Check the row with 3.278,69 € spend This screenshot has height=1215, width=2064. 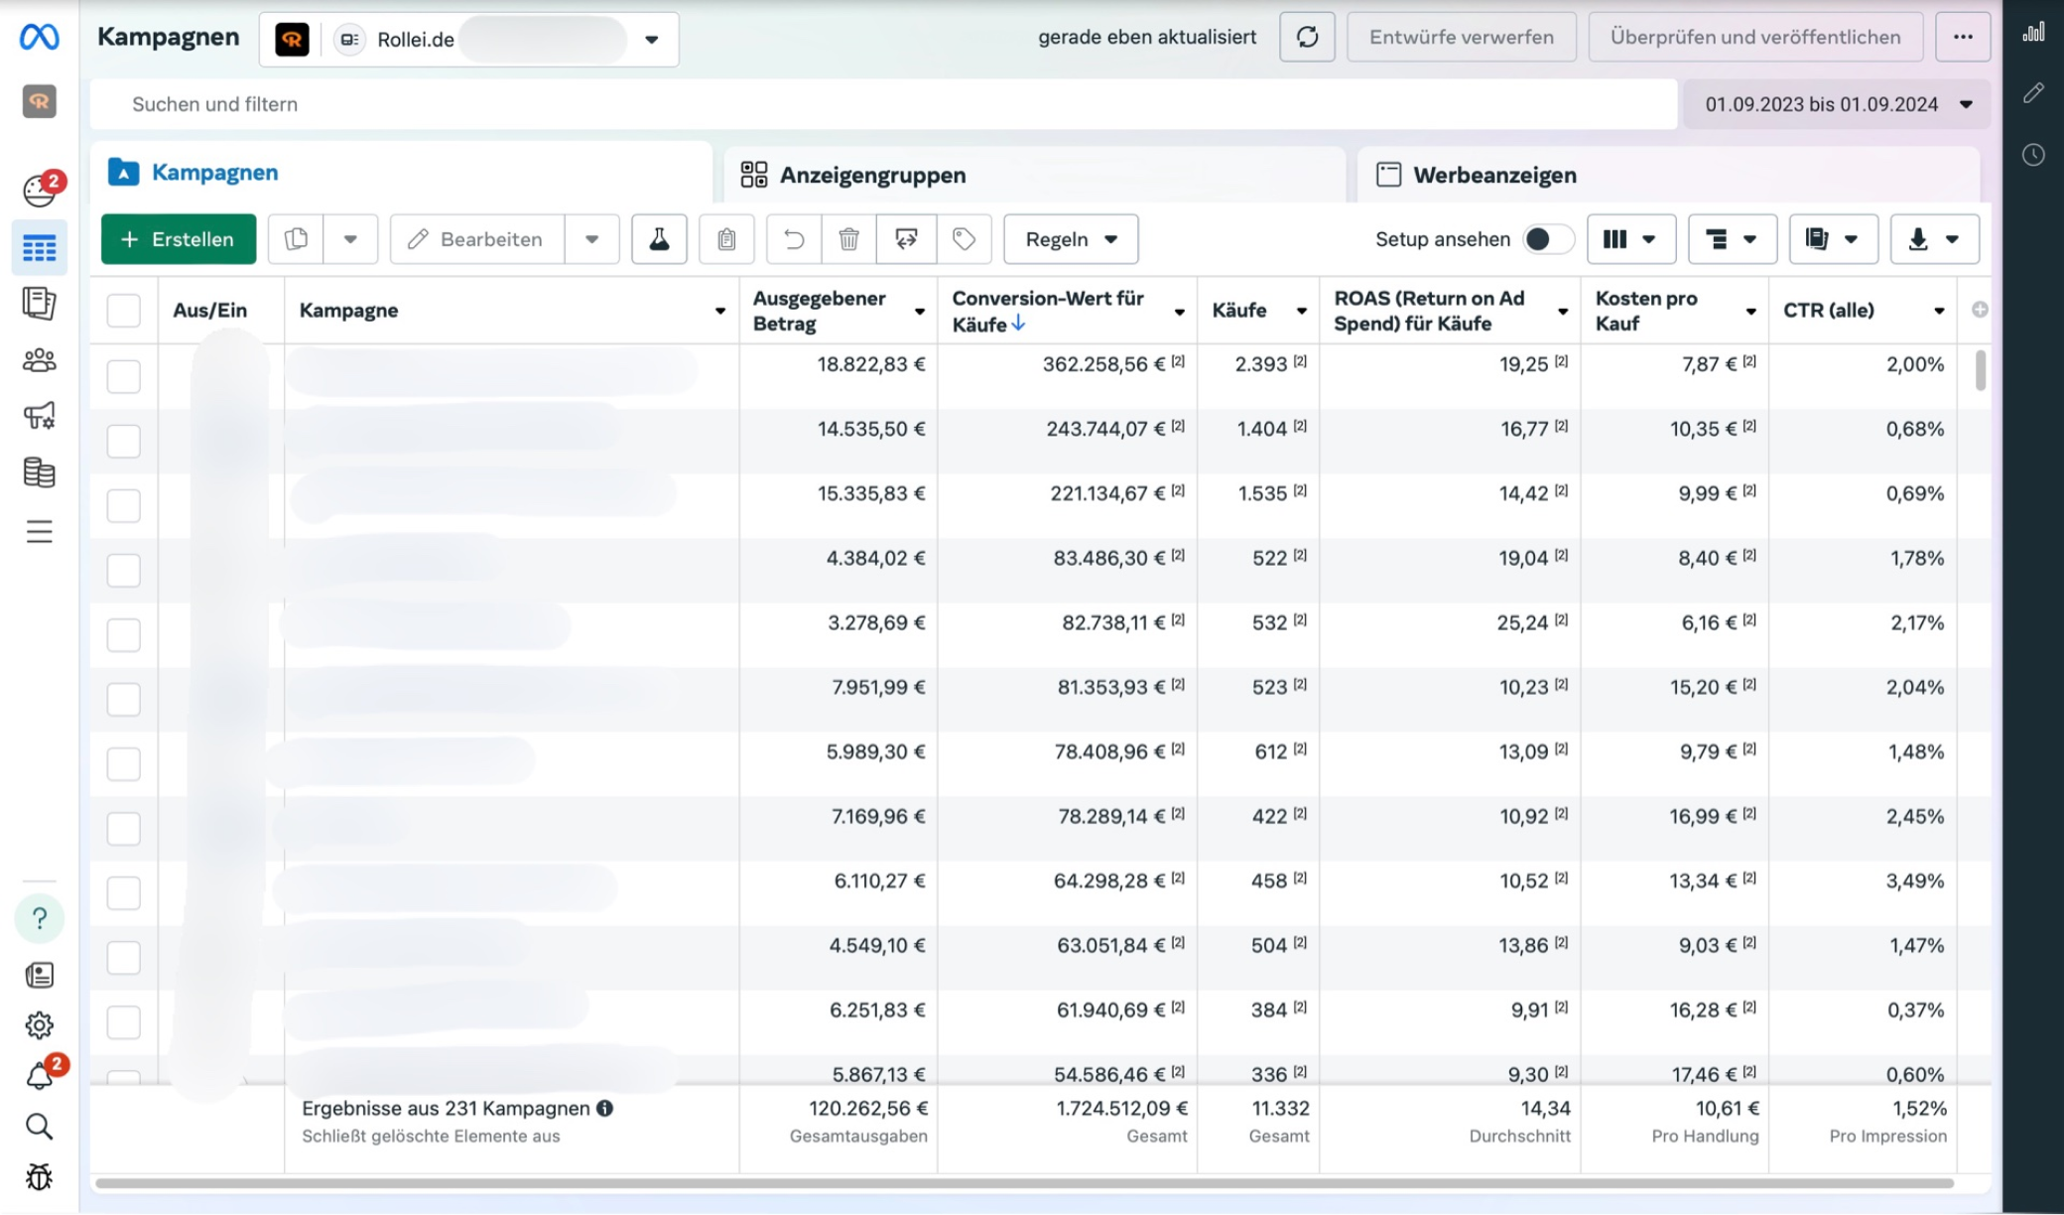click(123, 634)
